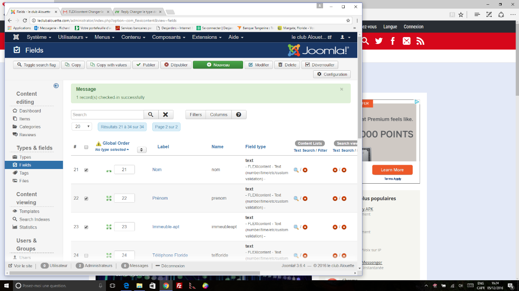Click the reorder drag icon for row 23
519x291 pixels.
(109, 227)
